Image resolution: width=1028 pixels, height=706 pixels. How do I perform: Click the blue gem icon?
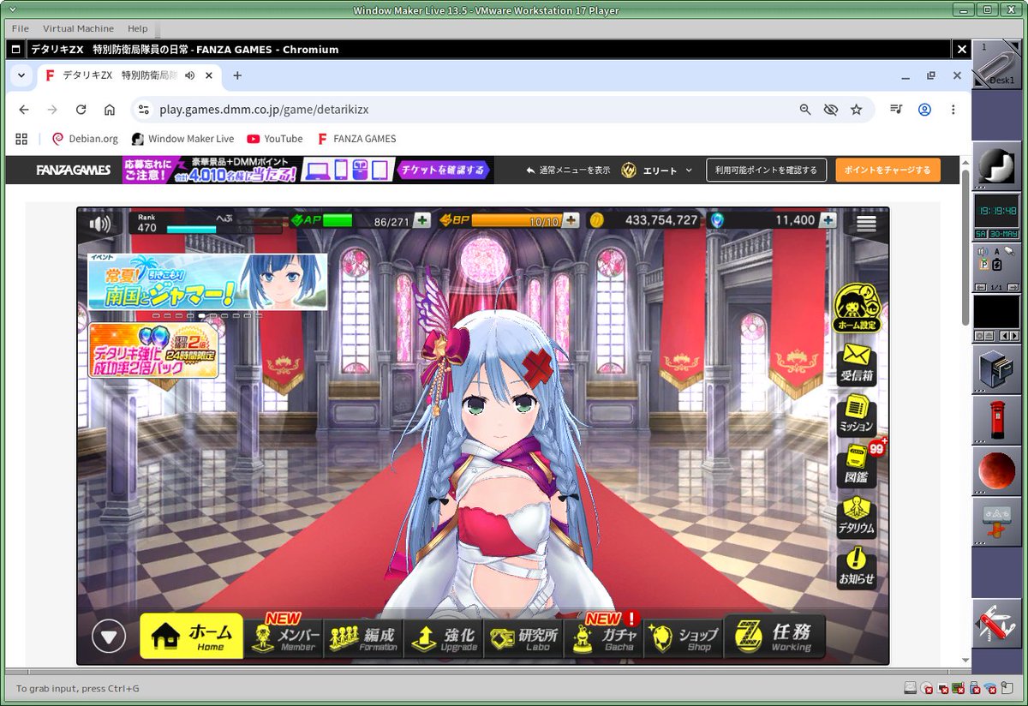pos(717,220)
